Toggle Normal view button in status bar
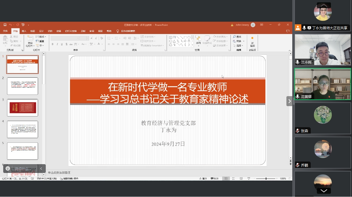Image resolution: width=352 pixels, height=197 pixels. coord(226,179)
